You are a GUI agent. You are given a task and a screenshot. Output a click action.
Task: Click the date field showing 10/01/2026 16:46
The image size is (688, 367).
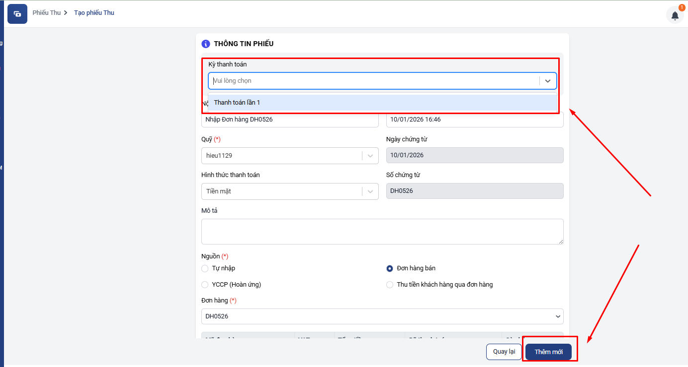coord(474,120)
